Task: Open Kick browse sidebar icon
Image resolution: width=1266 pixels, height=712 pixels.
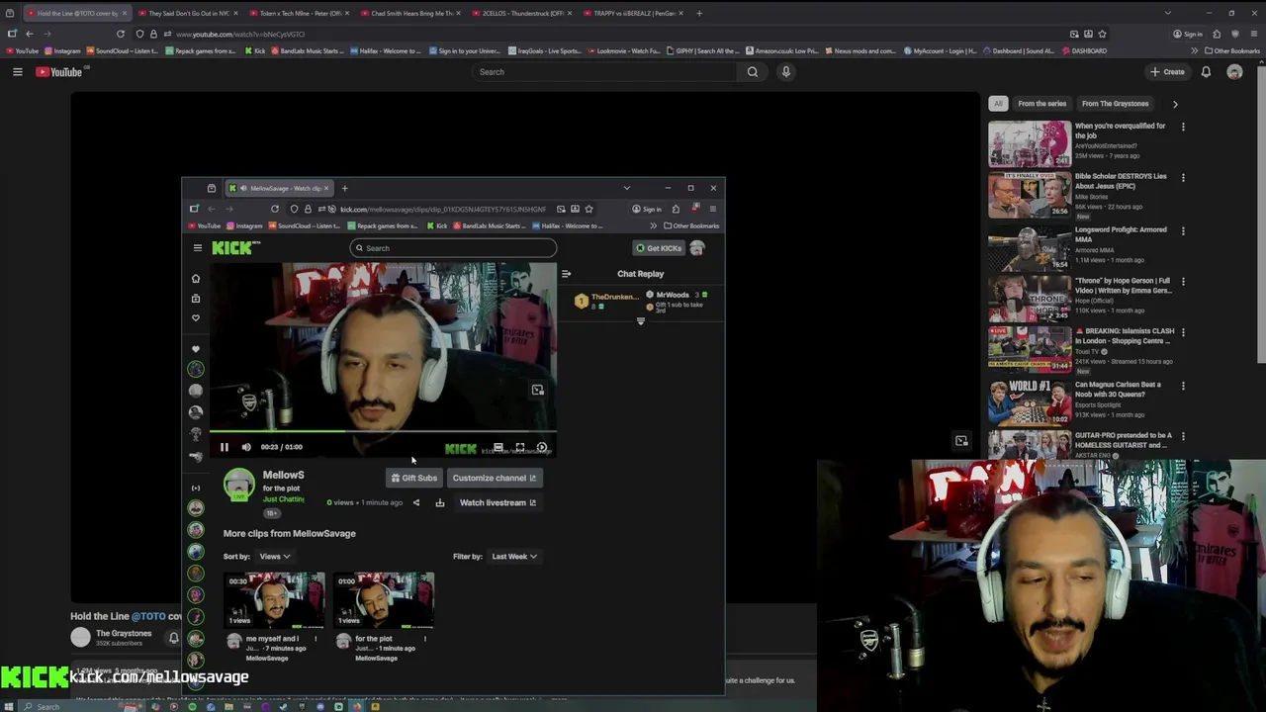Action: [x=196, y=299]
